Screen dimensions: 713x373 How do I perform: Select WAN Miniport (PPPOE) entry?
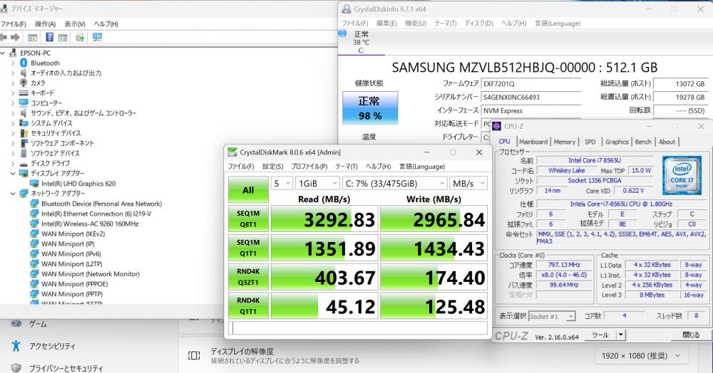click(x=75, y=284)
